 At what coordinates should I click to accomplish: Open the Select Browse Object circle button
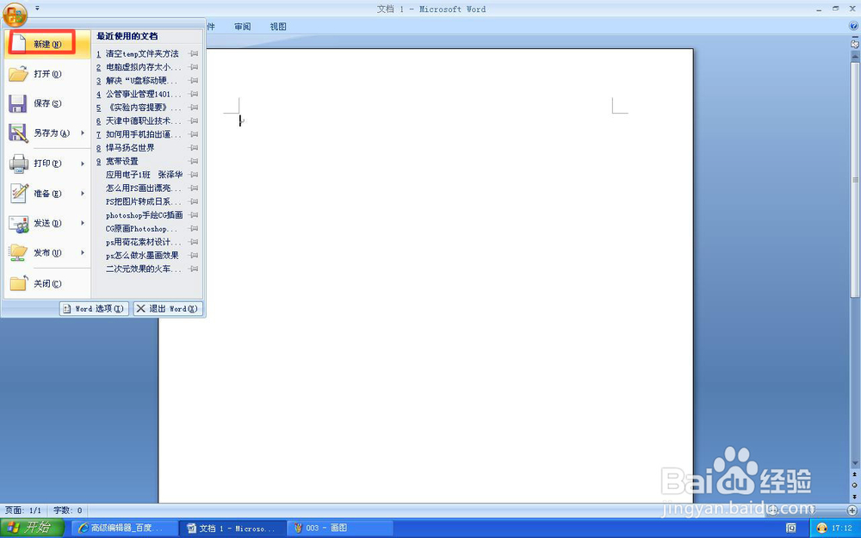(x=855, y=485)
